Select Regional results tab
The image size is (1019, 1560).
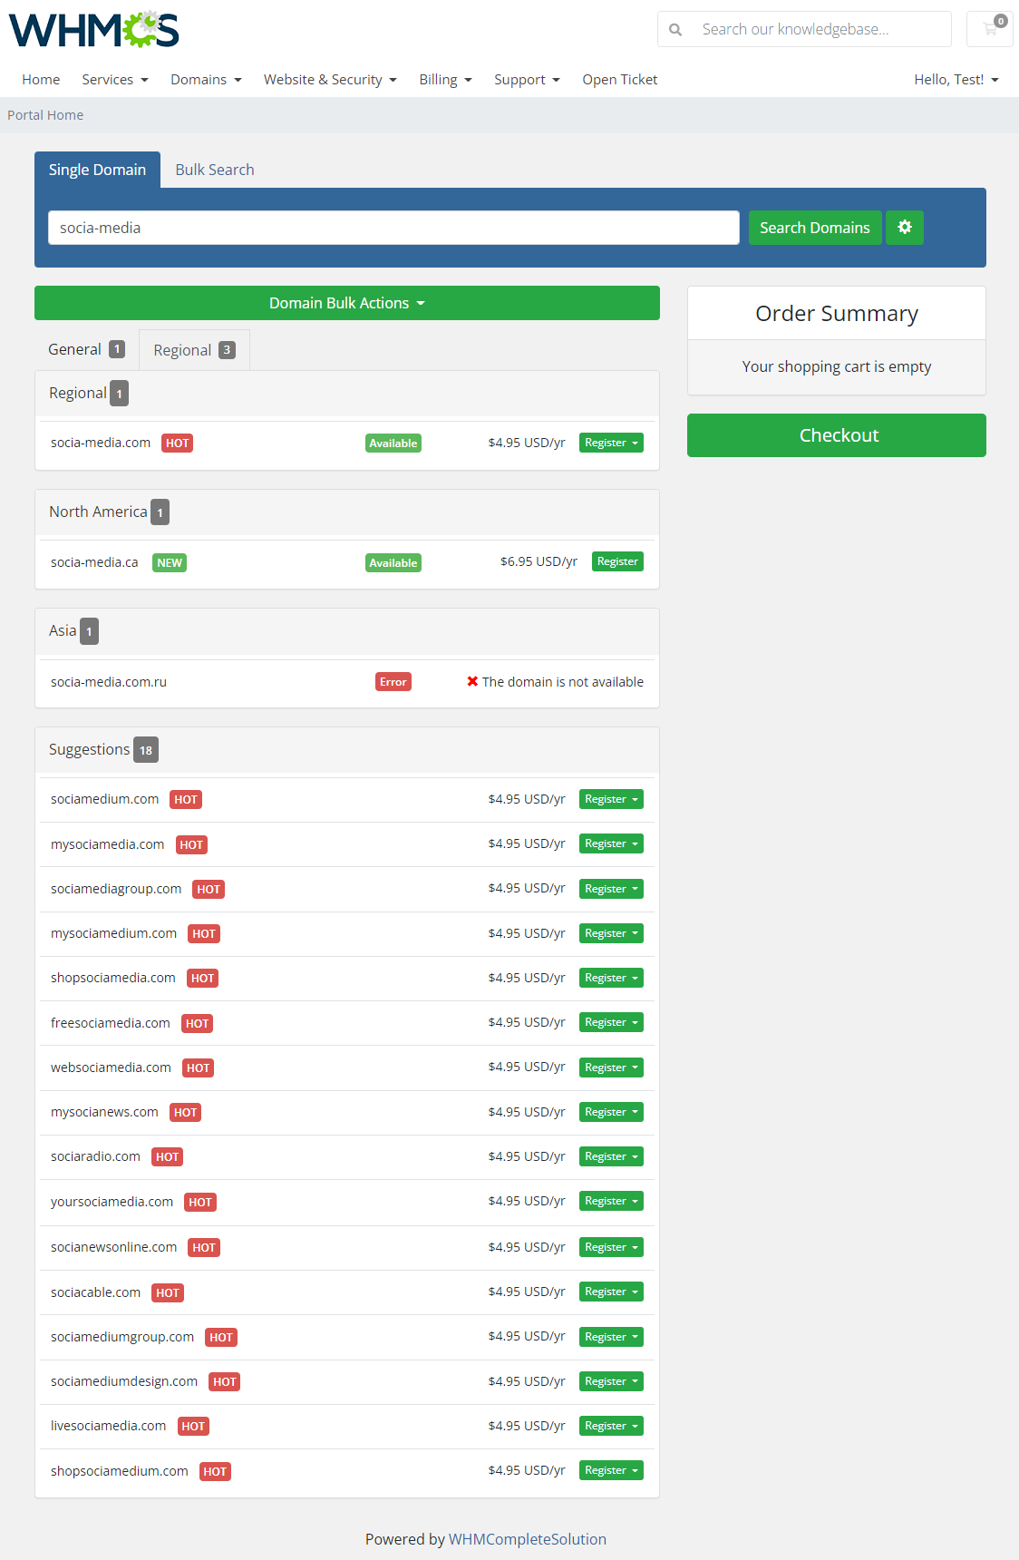tap(194, 350)
